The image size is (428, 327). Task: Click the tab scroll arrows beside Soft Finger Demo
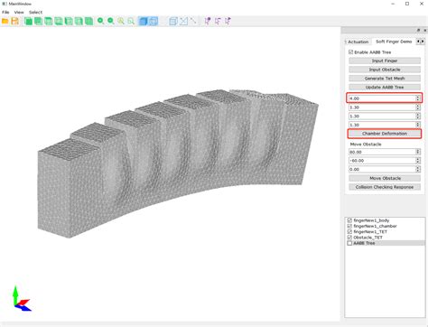(x=421, y=42)
